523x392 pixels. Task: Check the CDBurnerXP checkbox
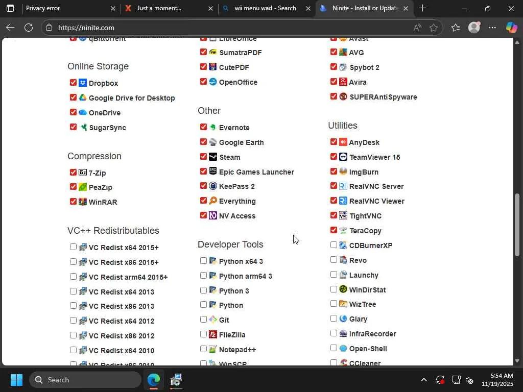point(333,245)
